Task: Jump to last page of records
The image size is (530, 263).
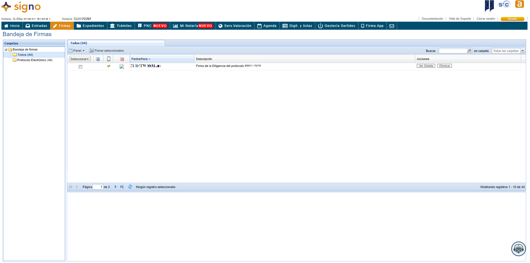Action: tap(122, 187)
